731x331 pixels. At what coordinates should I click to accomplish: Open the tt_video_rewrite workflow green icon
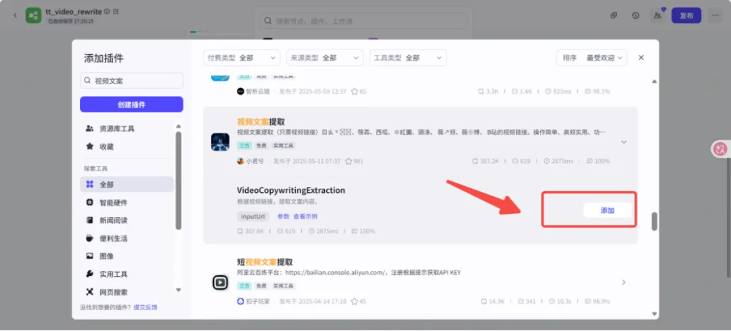tap(34, 16)
